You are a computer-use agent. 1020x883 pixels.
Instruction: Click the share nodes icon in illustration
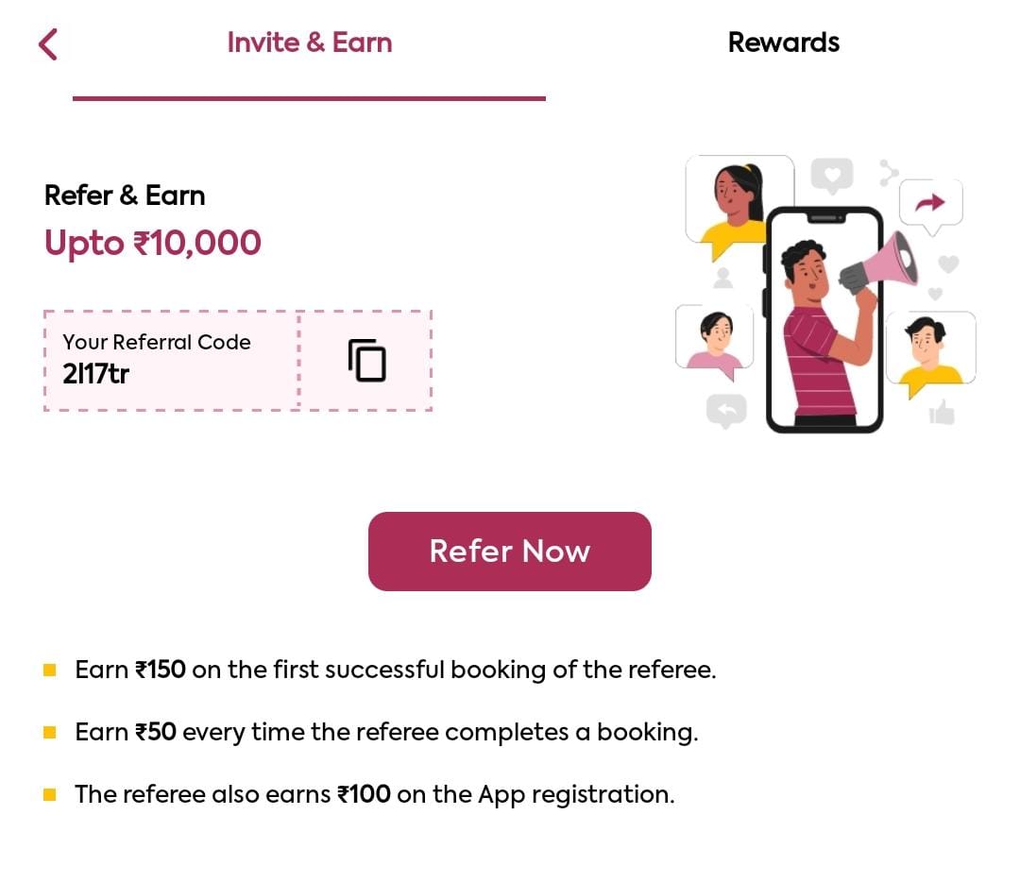pos(889,173)
